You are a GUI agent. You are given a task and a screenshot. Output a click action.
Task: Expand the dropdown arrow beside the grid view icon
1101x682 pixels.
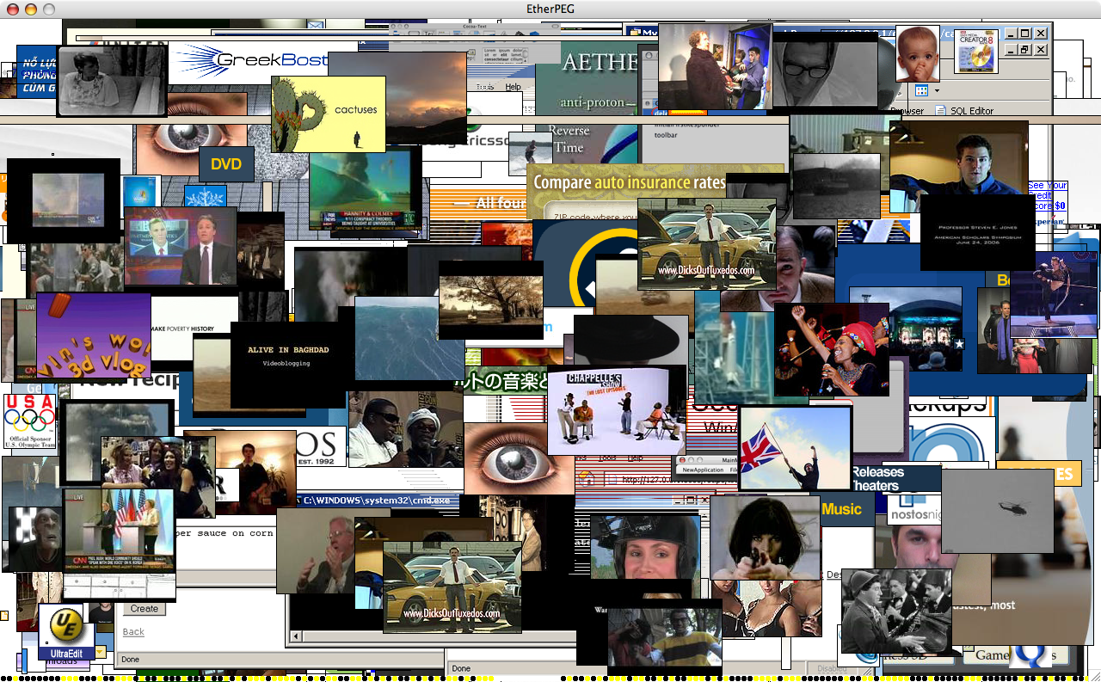point(937,91)
